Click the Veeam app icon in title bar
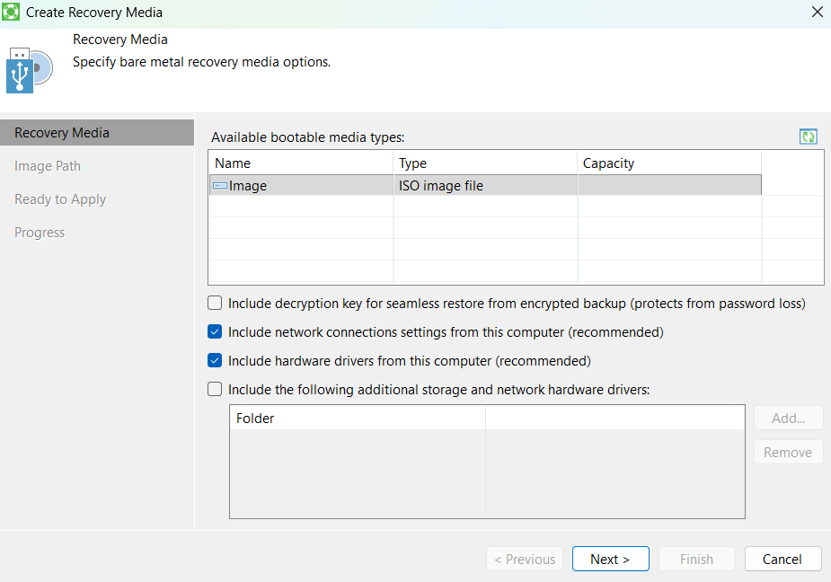 pos(12,13)
